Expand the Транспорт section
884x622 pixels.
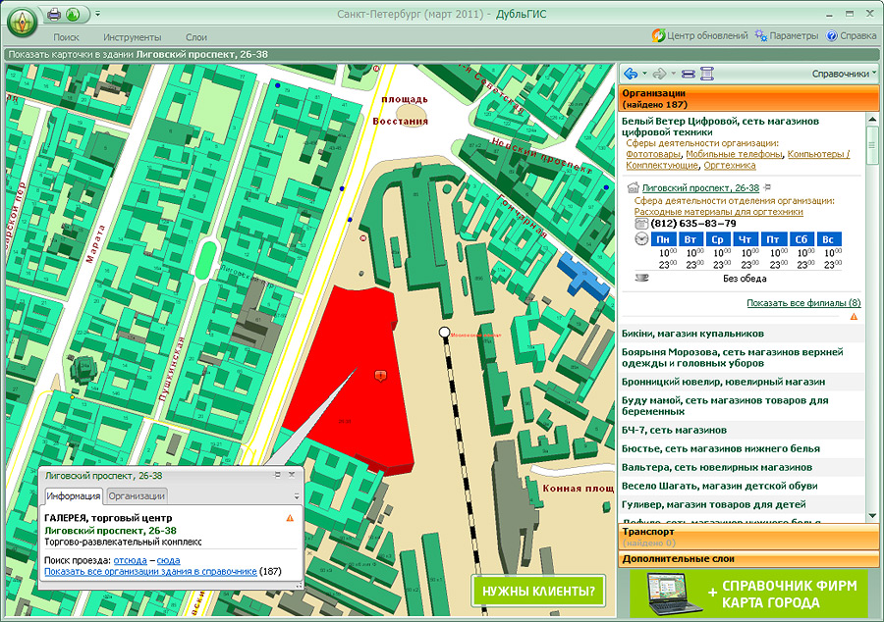pyautogui.click(x=748, y=537)
